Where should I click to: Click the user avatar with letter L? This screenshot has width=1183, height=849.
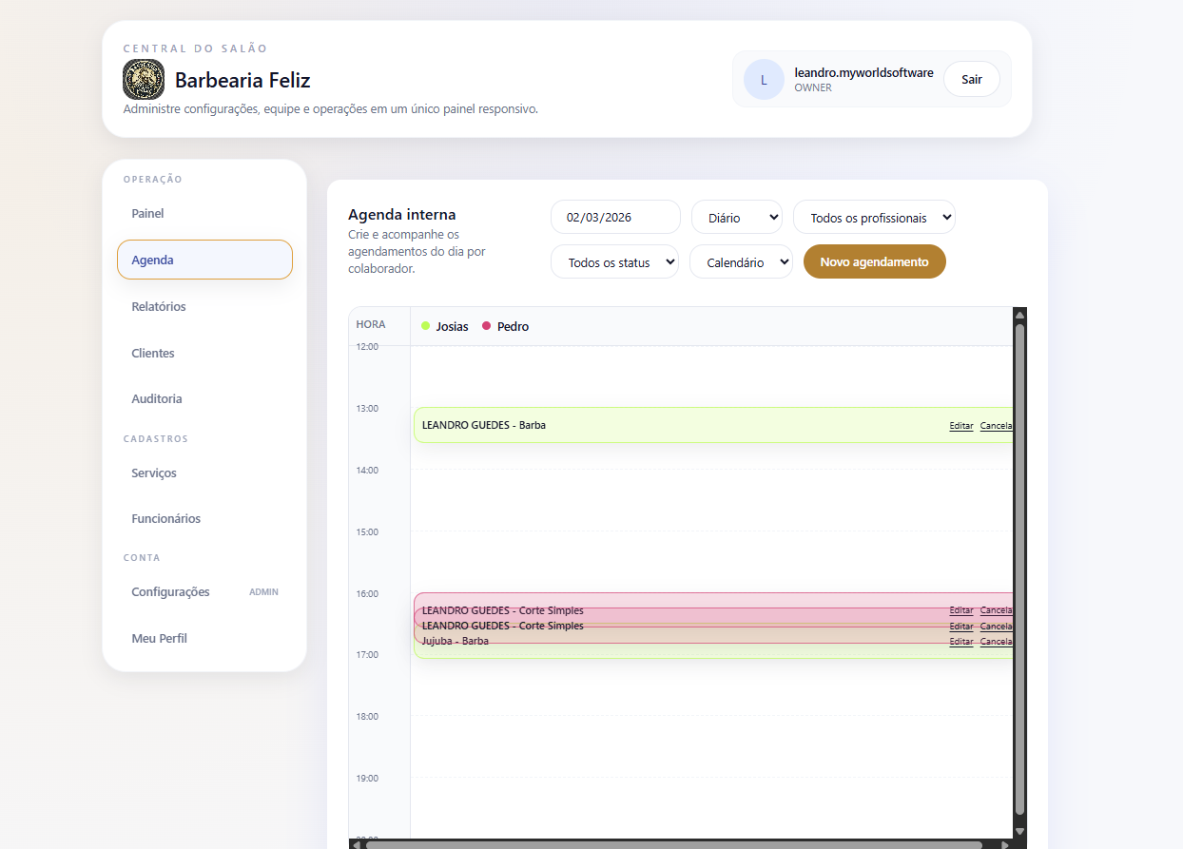(x=764, y=80)
